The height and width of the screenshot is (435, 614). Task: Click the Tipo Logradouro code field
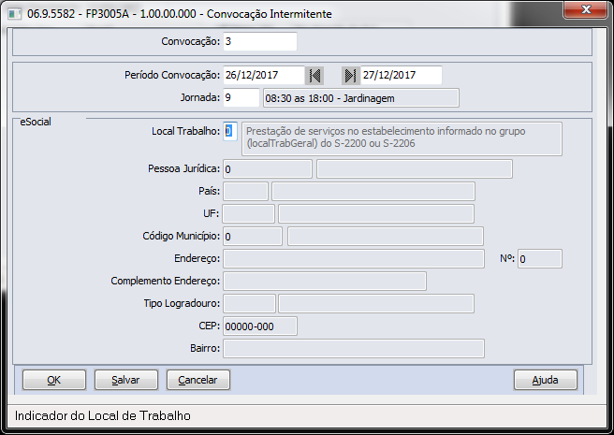249,304
